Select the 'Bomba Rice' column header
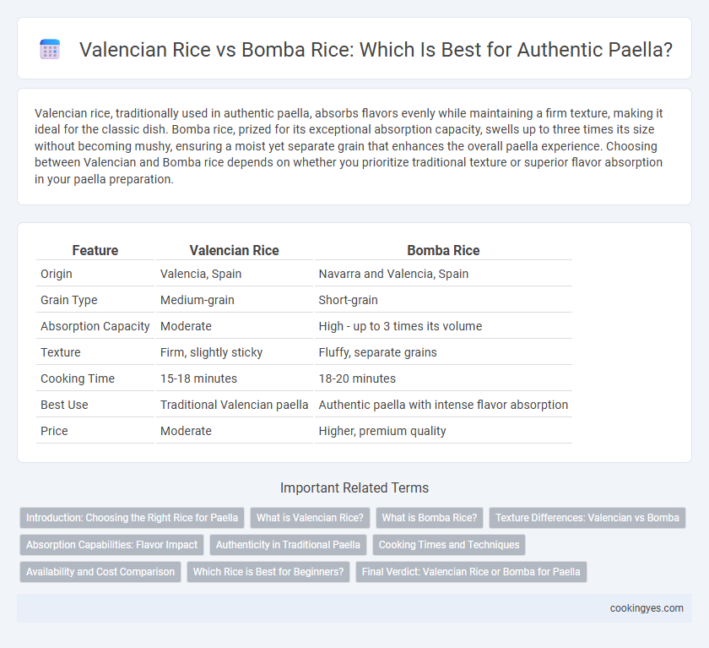Viewport: 709px width, 648px height. click(443, 250)
